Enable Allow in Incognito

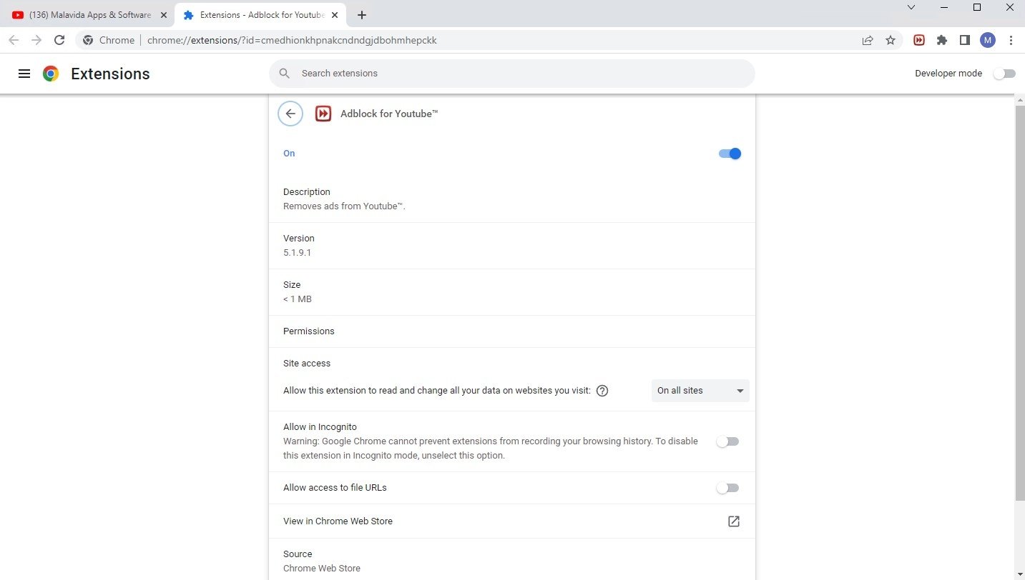727,441
